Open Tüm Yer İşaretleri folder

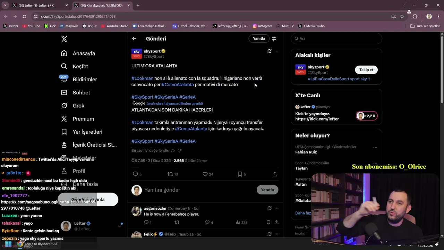click(425, 26)
